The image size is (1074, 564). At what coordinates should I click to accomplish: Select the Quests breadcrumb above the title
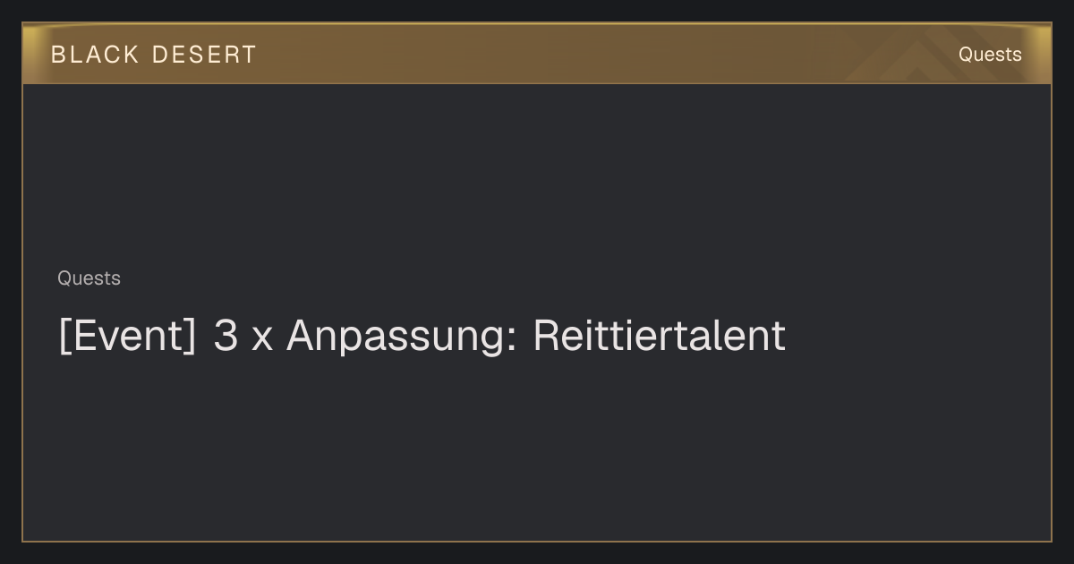point(89,278)
